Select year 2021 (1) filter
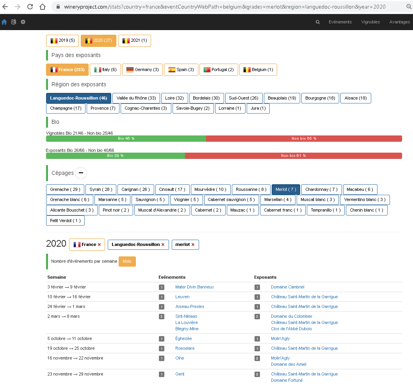The height and width of the screenshot is (388, 413). (135, 41)
